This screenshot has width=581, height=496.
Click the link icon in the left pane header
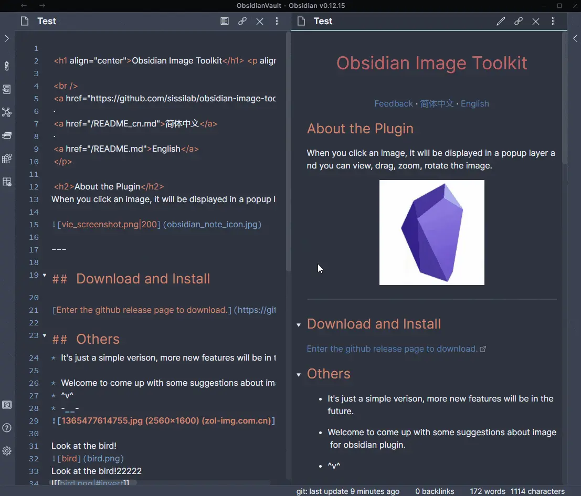[x=242, y=21]
